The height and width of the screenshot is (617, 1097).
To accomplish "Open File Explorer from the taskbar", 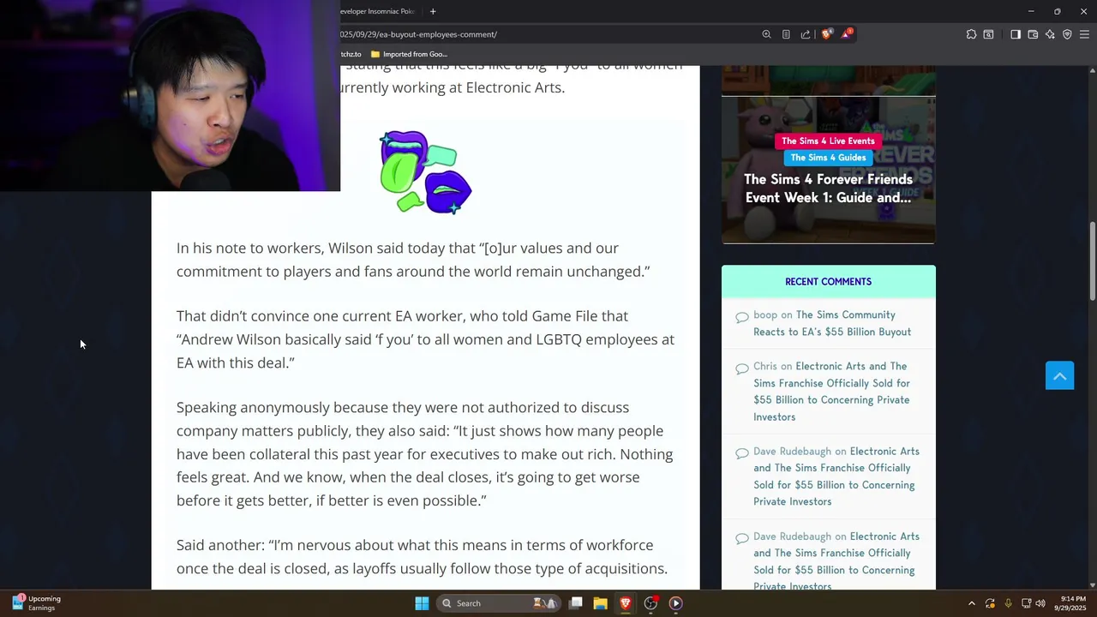I will (600, 603).
